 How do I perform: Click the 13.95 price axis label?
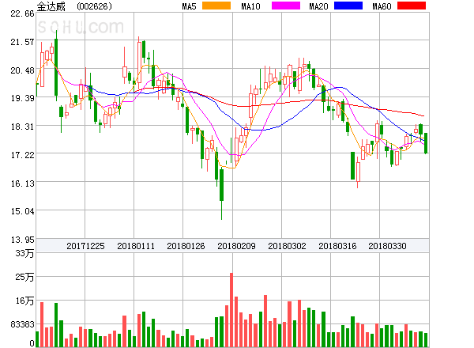[22, 240]
